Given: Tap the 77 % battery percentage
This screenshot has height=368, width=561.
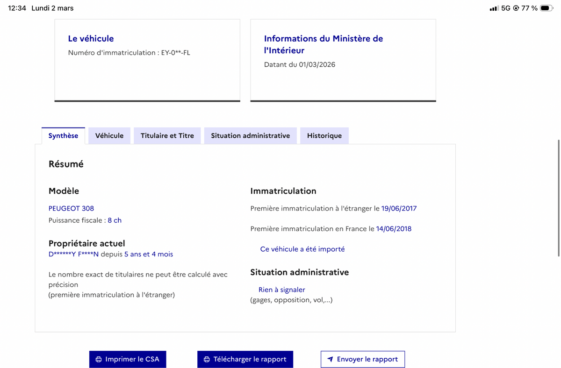Looking at the screenshot, I should pyautogui.click(x=529, y=8).
